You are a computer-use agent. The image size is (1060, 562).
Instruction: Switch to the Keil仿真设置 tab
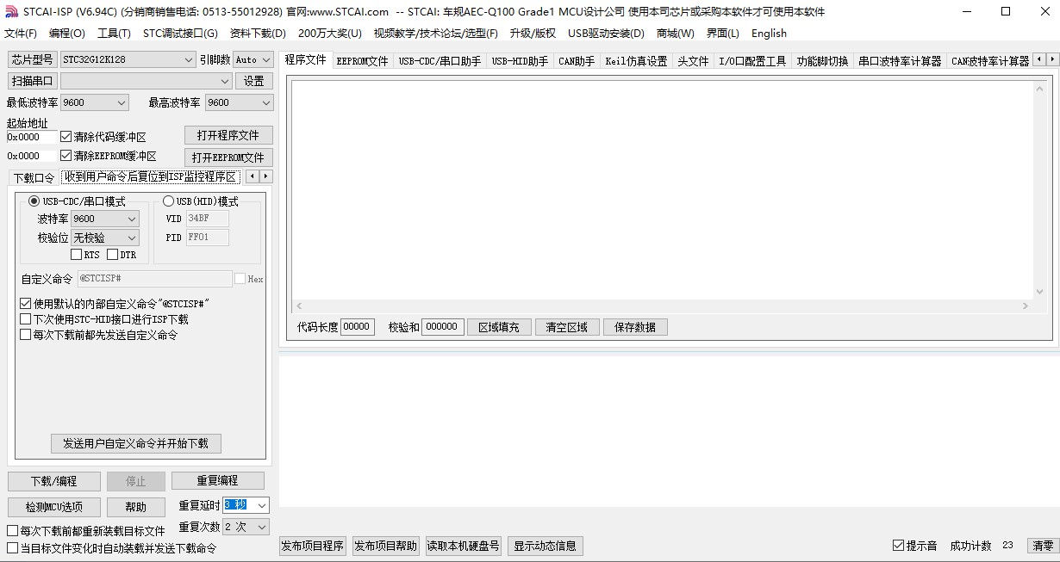636,61
